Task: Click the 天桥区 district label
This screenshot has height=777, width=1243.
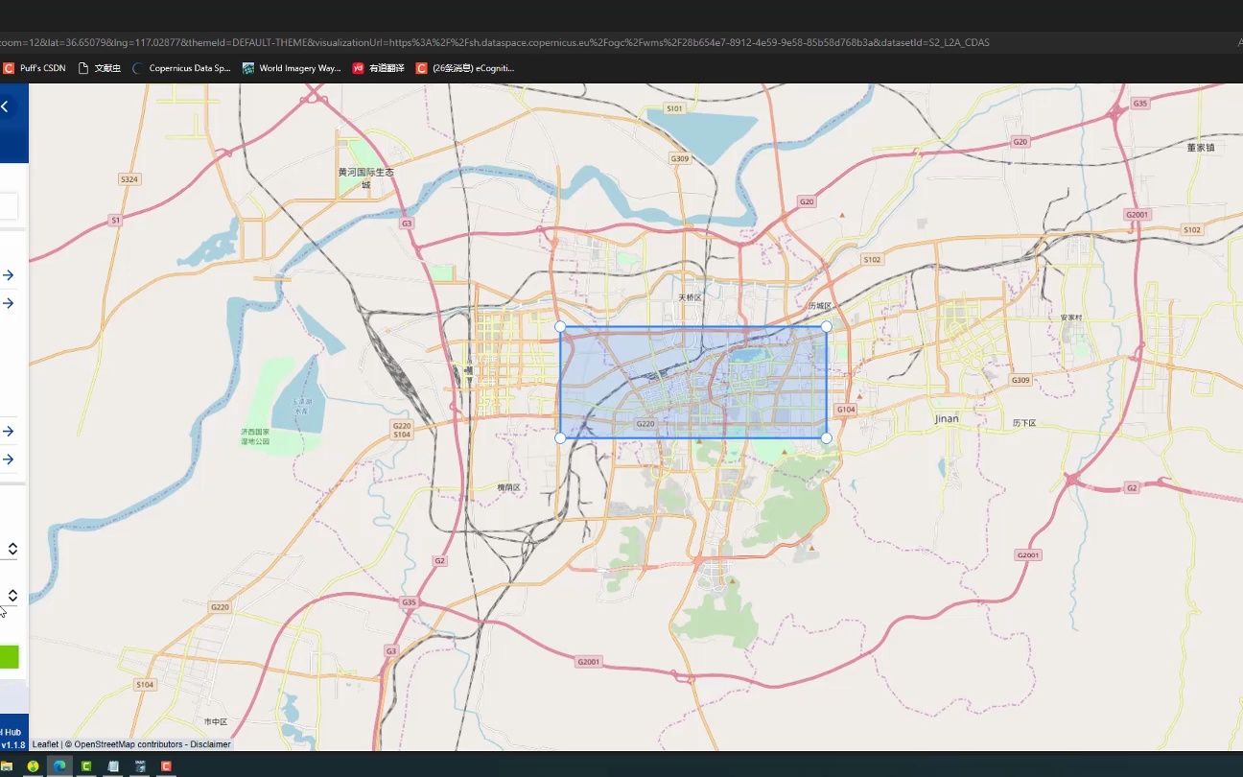Action: tap(691, 297)
